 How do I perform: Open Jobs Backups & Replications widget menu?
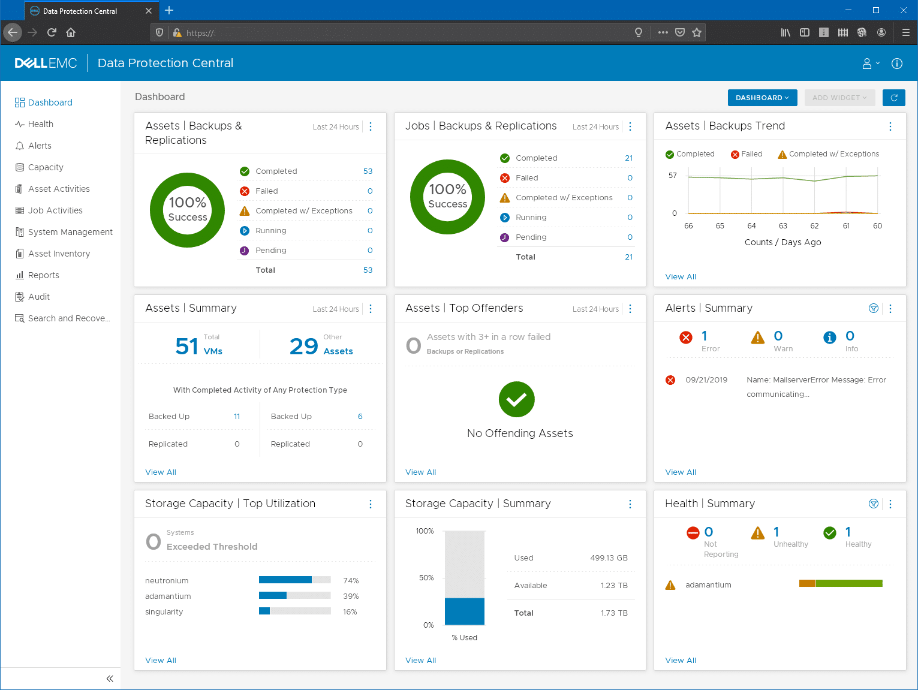[630, 126]
